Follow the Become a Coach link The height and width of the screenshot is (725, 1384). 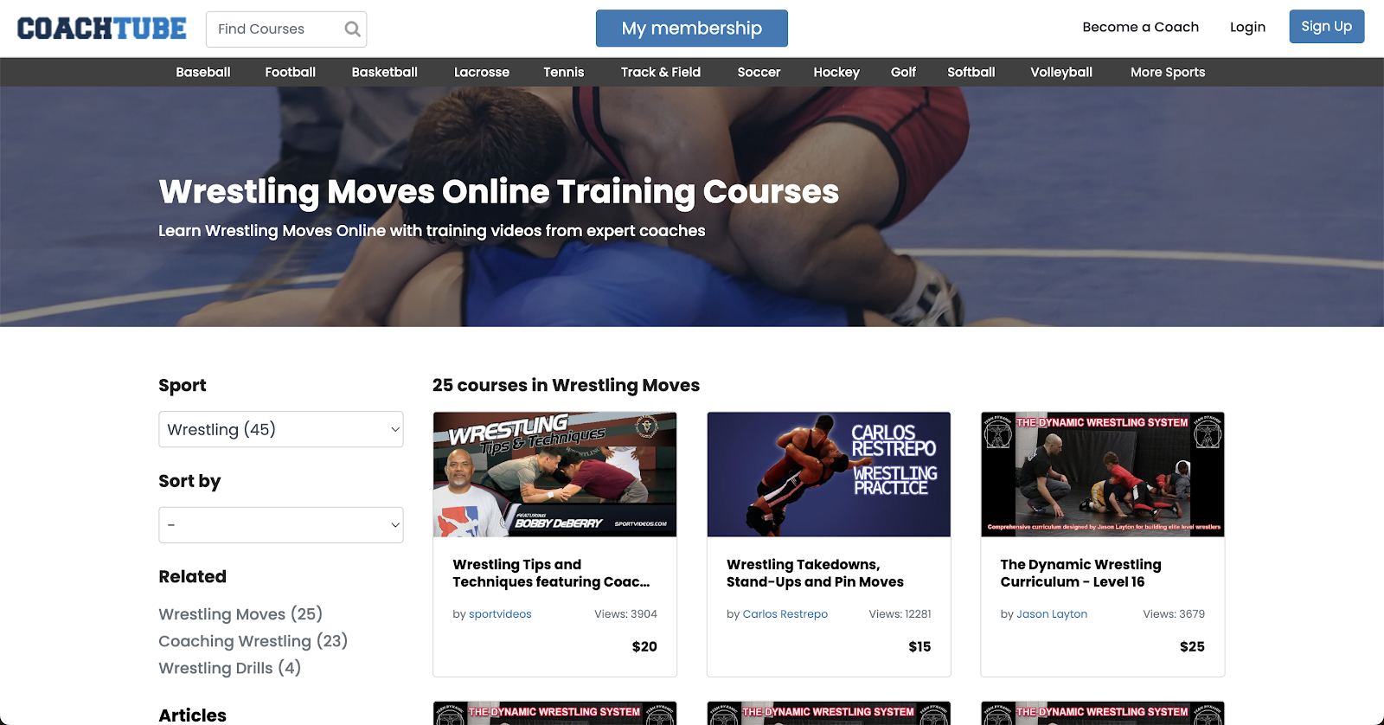tap(1141, 28)
